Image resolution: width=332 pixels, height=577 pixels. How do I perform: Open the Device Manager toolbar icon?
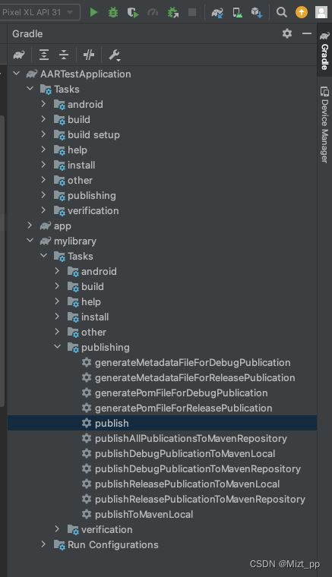237,12
